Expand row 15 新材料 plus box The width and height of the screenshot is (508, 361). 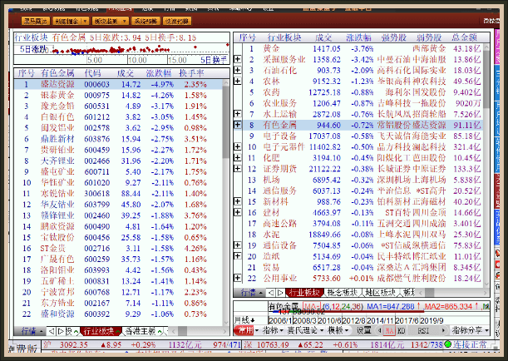coord(238,201)
